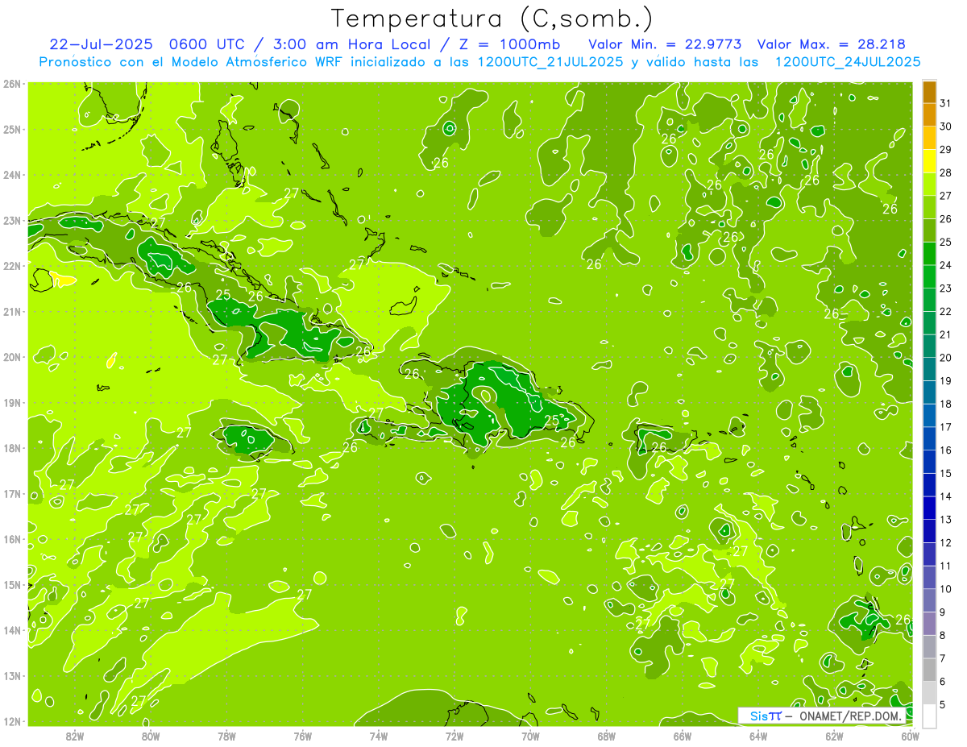Select the date text '22-Jul-2025'
This screenshot has width=967, height=747.
pos(100,44)
